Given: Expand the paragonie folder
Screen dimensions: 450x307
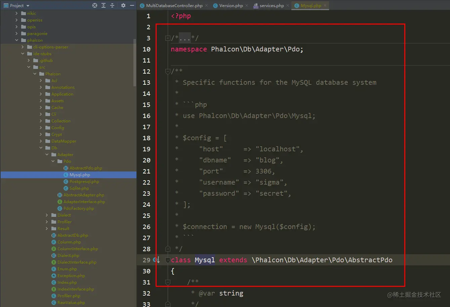Looking at the screenshot, I should (x=16, y=34).
